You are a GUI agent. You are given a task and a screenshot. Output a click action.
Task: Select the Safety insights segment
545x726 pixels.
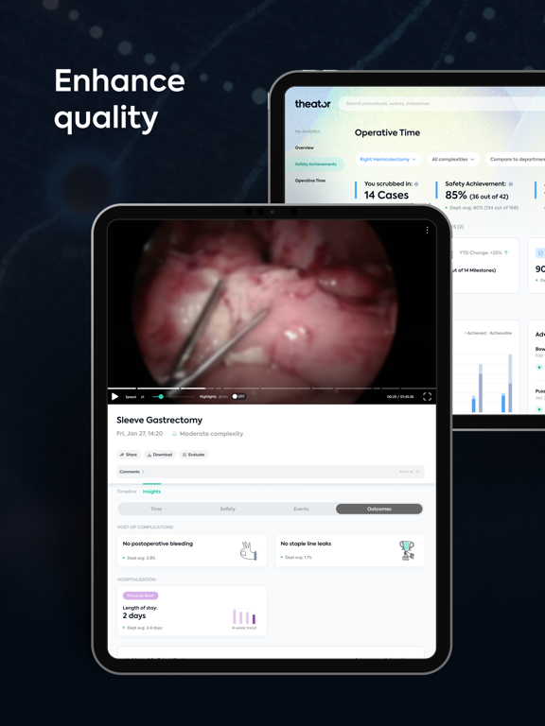[x=227, y=509]
